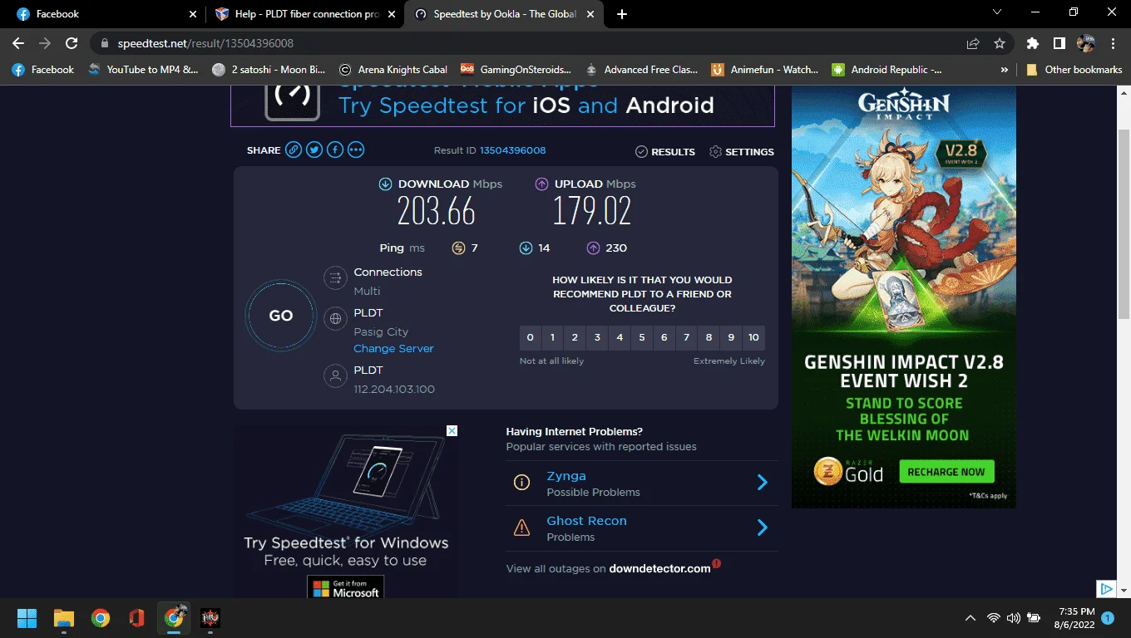Click the RESULTS checkmark icon
Screen dimensions: 1131x638
641,152
